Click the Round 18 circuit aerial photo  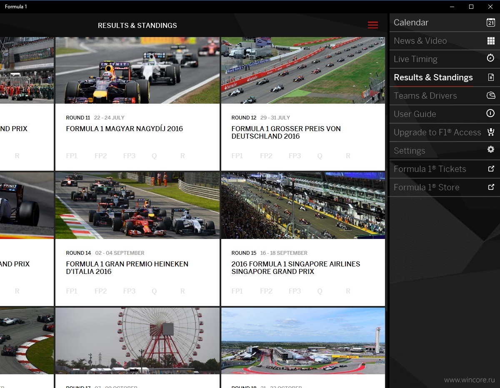pyautogui.click(x=303, y=341)
